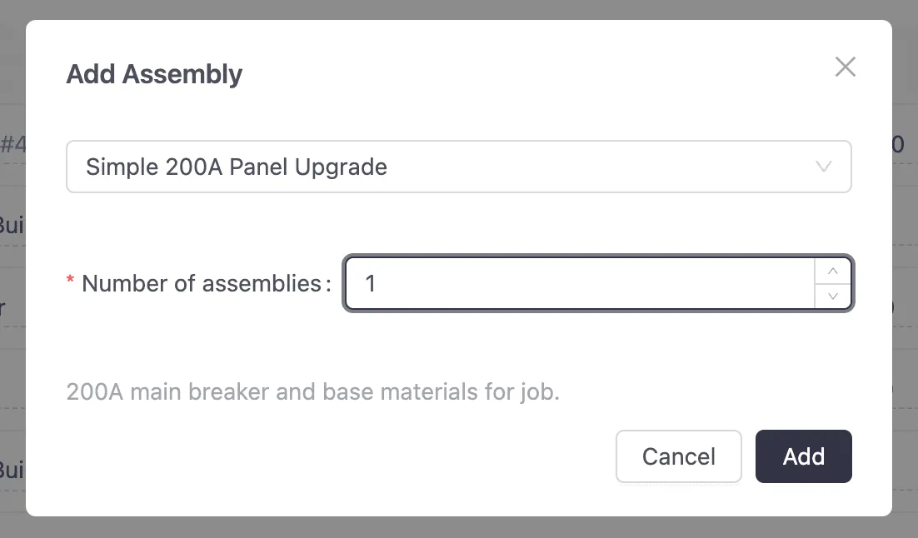The image size is (918, 538).
Task: Close the Add Assembly dialog with the X
Action: [846, 67]
